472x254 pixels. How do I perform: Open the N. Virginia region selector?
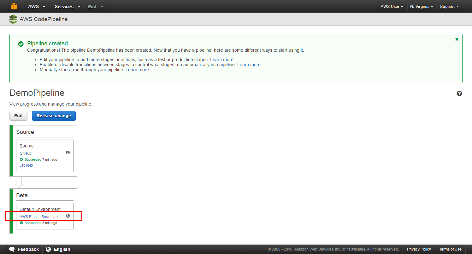[422, 7]
